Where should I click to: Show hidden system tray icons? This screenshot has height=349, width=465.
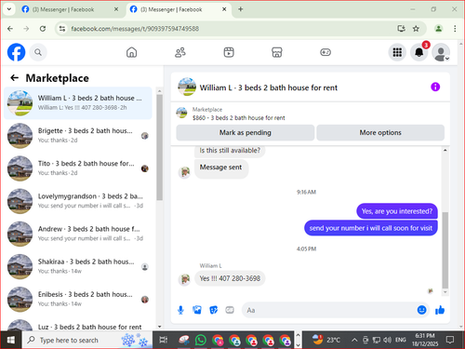click(x=354, y=341)
